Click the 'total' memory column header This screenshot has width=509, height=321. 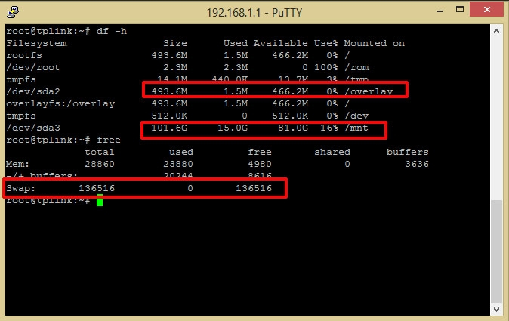pos(100,152)
